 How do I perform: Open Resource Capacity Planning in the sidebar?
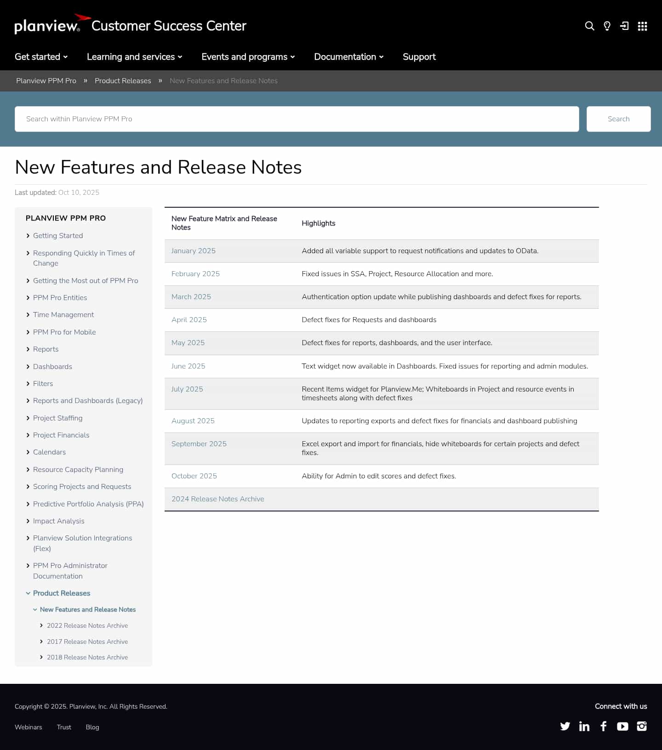pos(78,470)
